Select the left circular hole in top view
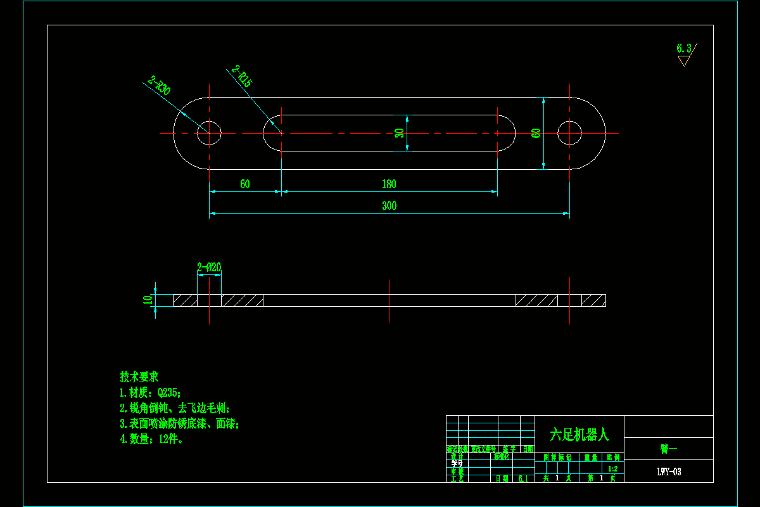Image resolution: width=760 pixels, height=507 pixels. click(209, 133)
